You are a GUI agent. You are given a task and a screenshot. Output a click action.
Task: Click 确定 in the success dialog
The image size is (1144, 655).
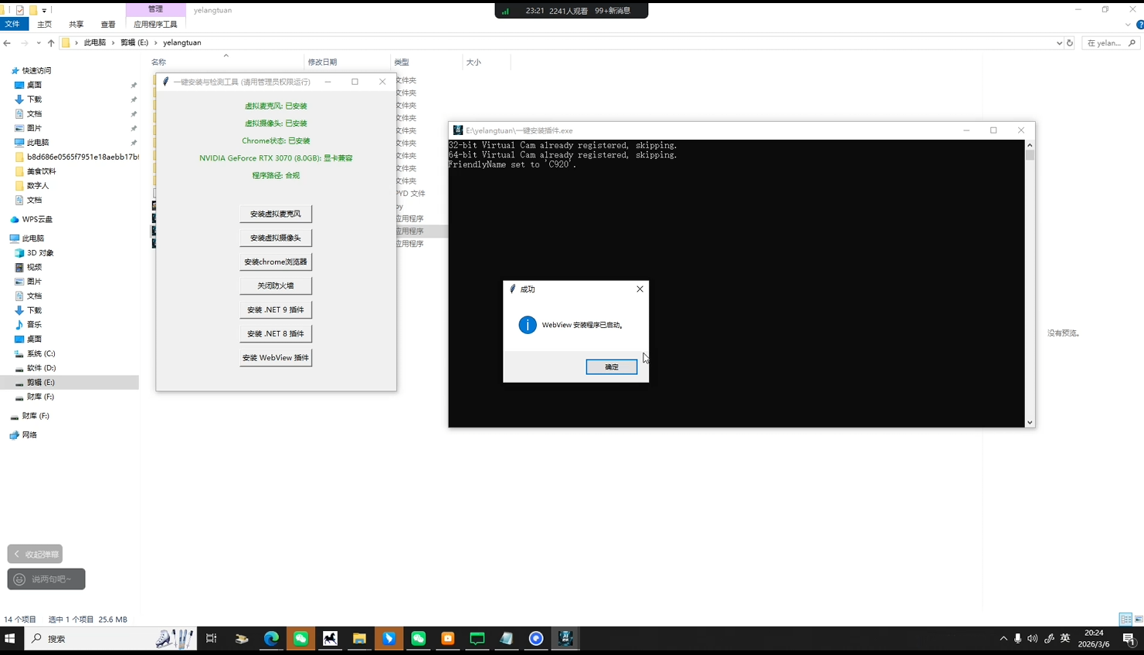[x=611, y=367]
